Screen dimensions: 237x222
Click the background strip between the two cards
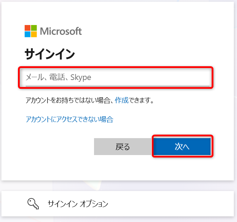tap(117, 186)
